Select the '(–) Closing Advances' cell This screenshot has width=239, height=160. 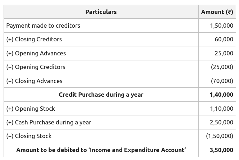click(x=35, y=81)
